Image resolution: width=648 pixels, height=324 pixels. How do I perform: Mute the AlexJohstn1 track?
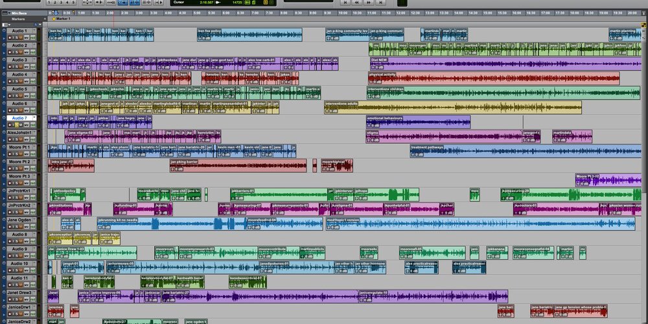click(x=21, y=139)
